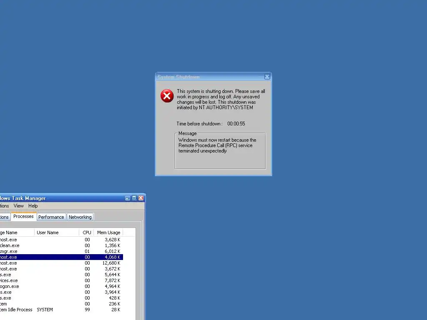
Task: Sort processes by User Name column
Action: (57, 232)
